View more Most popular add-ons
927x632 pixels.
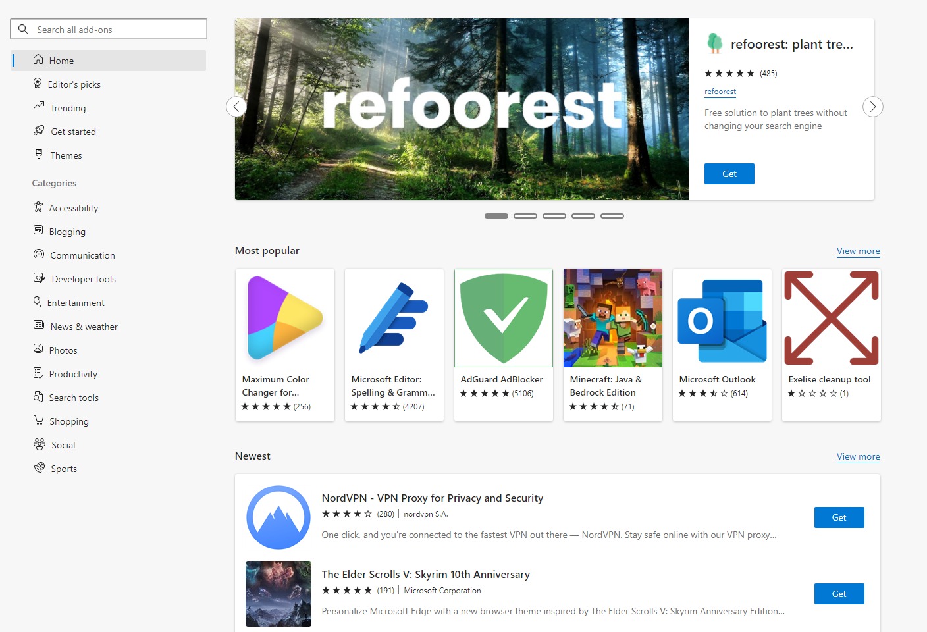pos(858,251)
